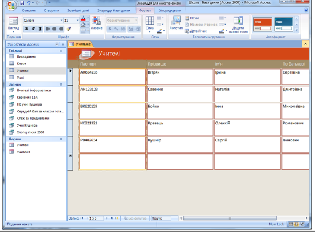This screenshot has height=235, width=315.
Task: Open the Вигляд view switcher
Action: [13, 25]
